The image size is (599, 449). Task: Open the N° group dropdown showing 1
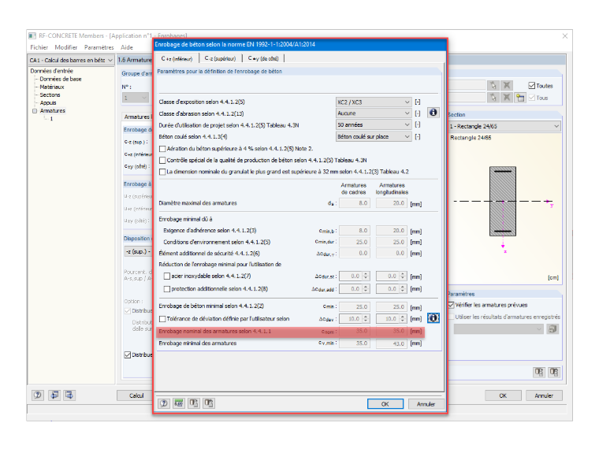(x=136, y=98)
